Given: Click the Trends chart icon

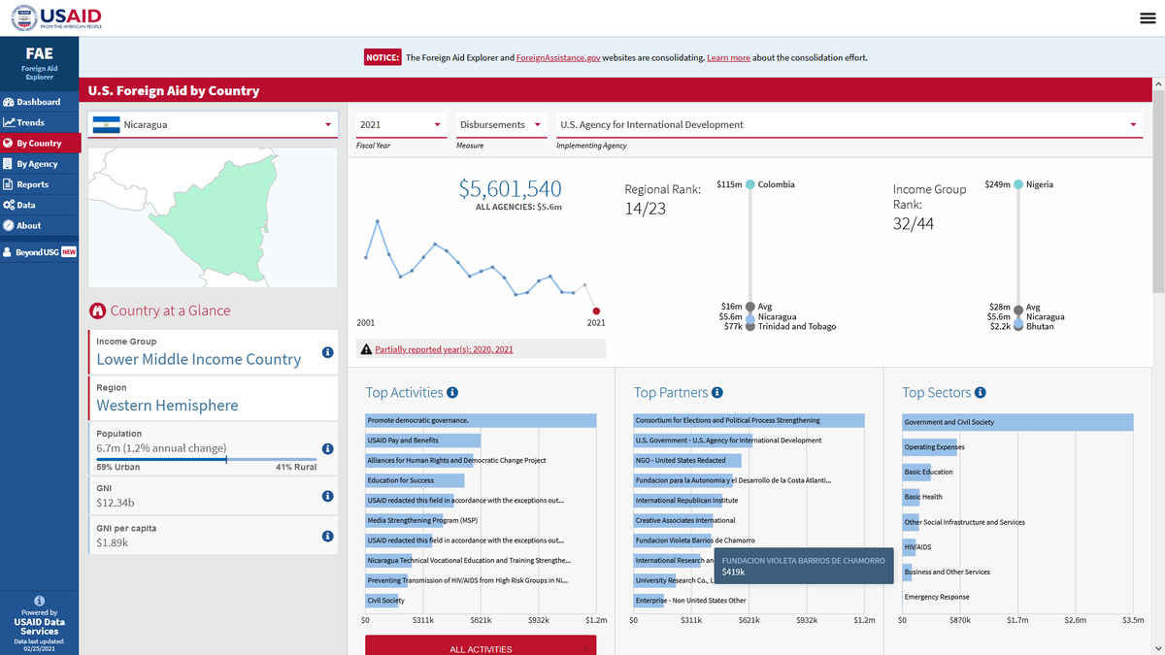Looking at the screenshot, I should (8, 122).
